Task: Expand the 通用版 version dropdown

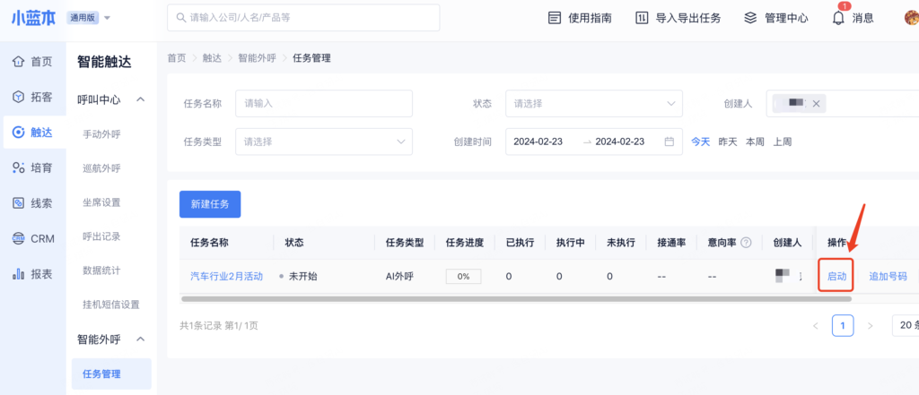Action: tap(108, 18)
